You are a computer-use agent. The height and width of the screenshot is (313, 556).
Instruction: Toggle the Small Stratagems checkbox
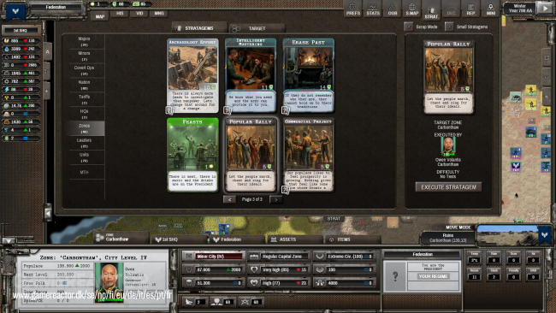[449, 27]
